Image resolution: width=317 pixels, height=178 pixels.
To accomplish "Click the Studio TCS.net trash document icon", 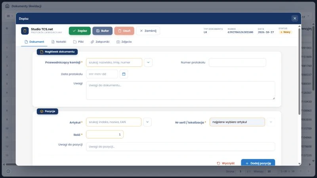I will pyautogui.click(x=25, y=31).
